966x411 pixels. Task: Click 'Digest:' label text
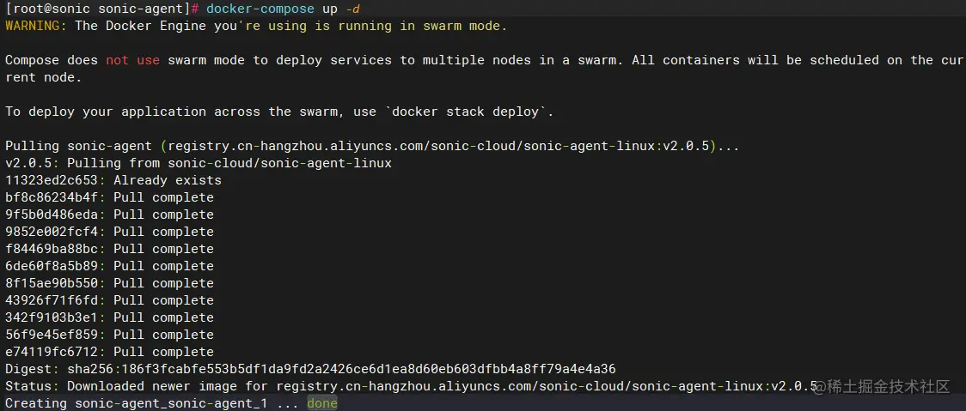tap(32, 369)
